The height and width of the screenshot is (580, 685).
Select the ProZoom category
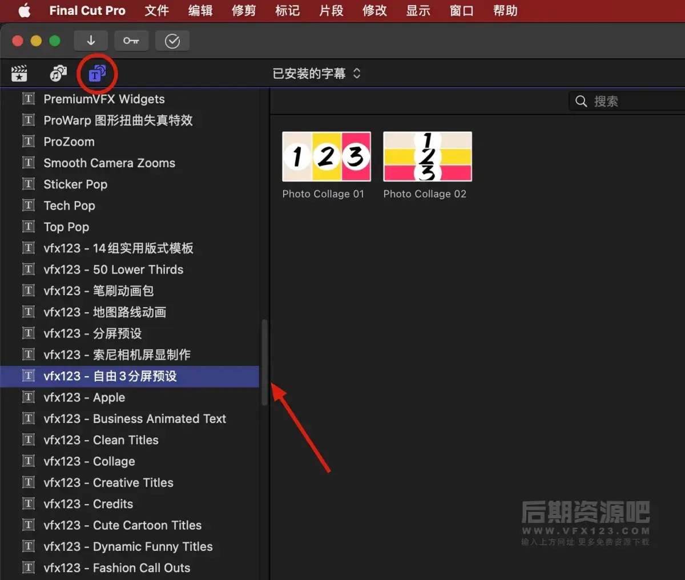[130, 142]
